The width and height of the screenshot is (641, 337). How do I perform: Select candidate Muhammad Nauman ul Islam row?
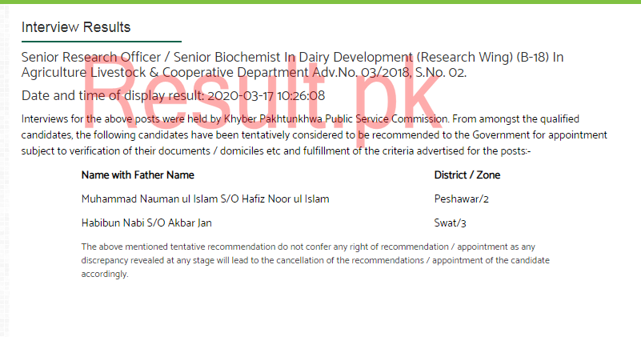285,199
